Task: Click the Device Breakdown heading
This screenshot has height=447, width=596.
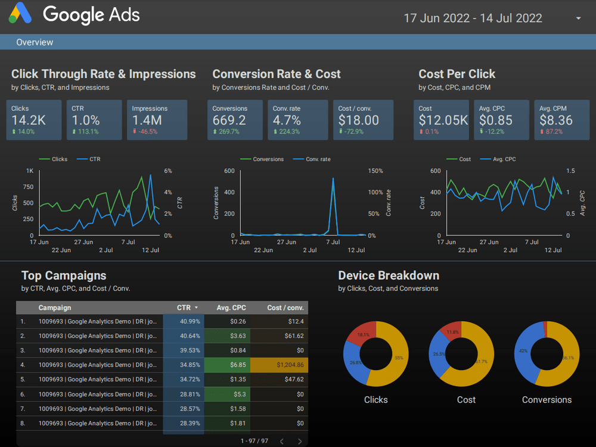Action: pos(389,275)
